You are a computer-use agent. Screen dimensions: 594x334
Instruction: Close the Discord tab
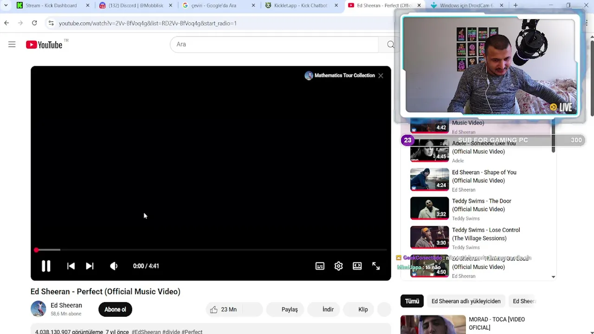170,6
